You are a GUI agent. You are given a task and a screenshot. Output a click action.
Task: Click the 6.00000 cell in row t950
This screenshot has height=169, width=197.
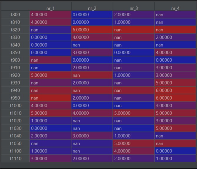pyautogui.click(x=175, y=98)
